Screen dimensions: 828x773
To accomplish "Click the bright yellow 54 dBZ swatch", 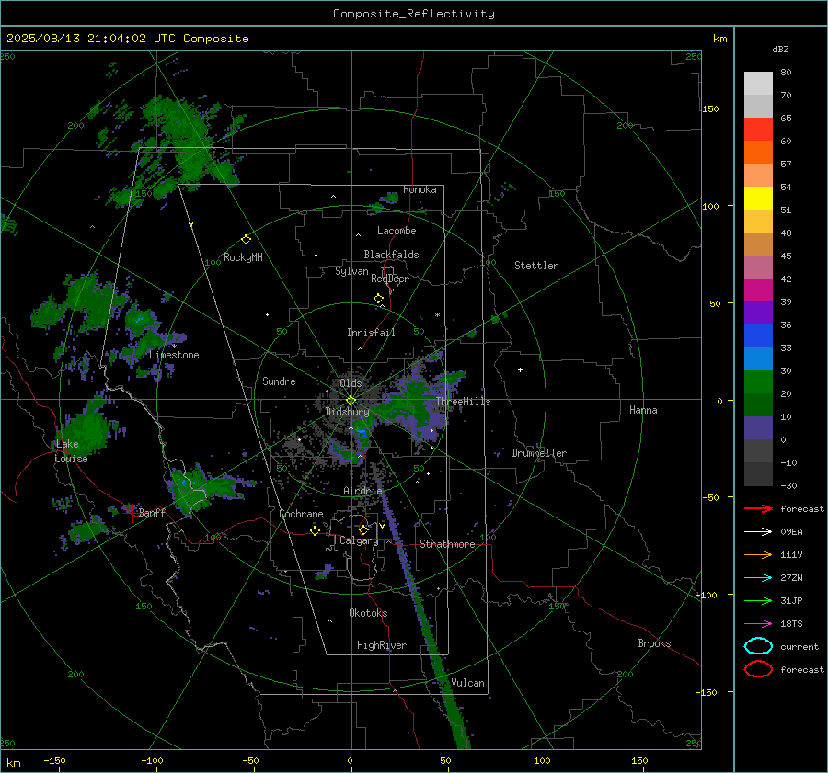I will click(758, 198).
